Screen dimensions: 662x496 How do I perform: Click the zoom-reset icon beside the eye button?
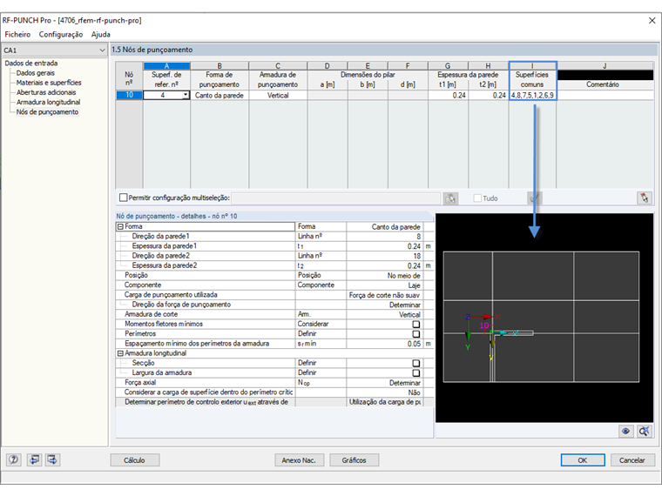point(645,431)
